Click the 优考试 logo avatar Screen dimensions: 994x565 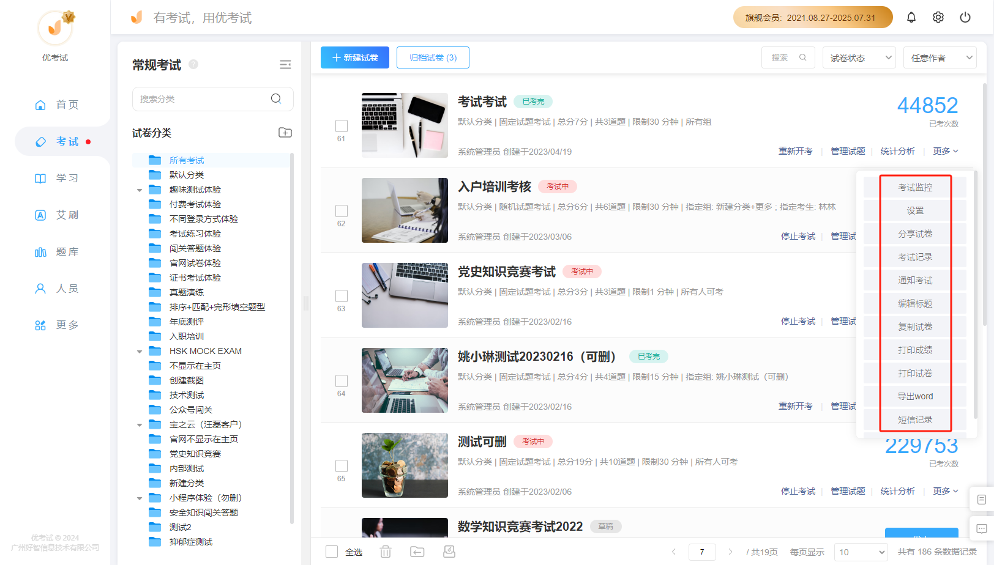(56, 28)
